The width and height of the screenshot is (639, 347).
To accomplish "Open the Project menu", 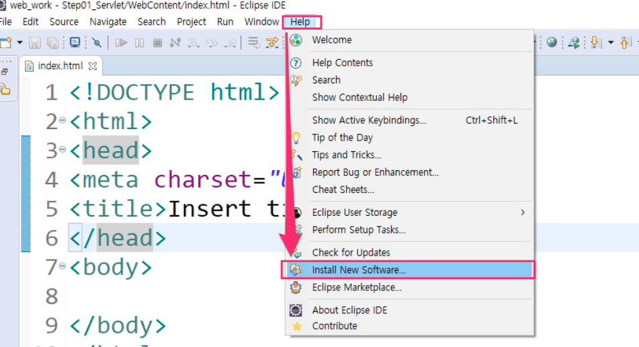I will [x=191, y=22].
